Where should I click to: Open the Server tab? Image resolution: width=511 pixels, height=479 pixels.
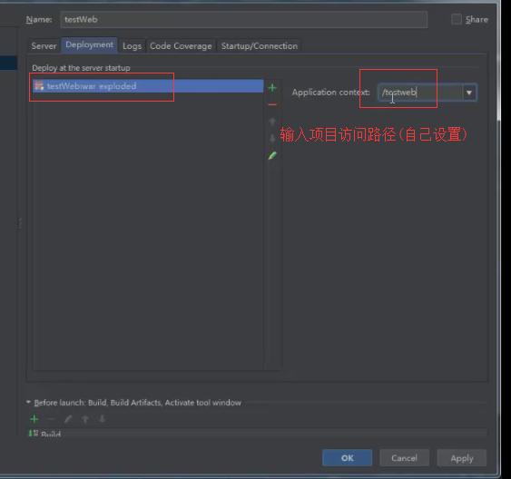click(x=44, y=46)
